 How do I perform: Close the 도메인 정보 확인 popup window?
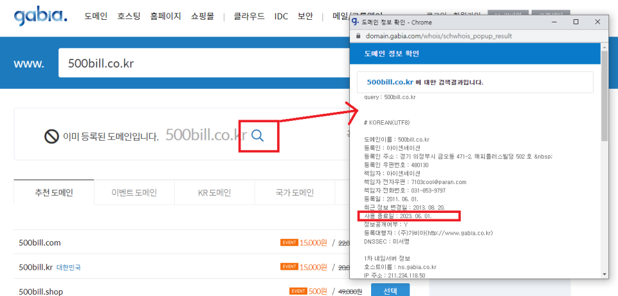tap(598, 22)
